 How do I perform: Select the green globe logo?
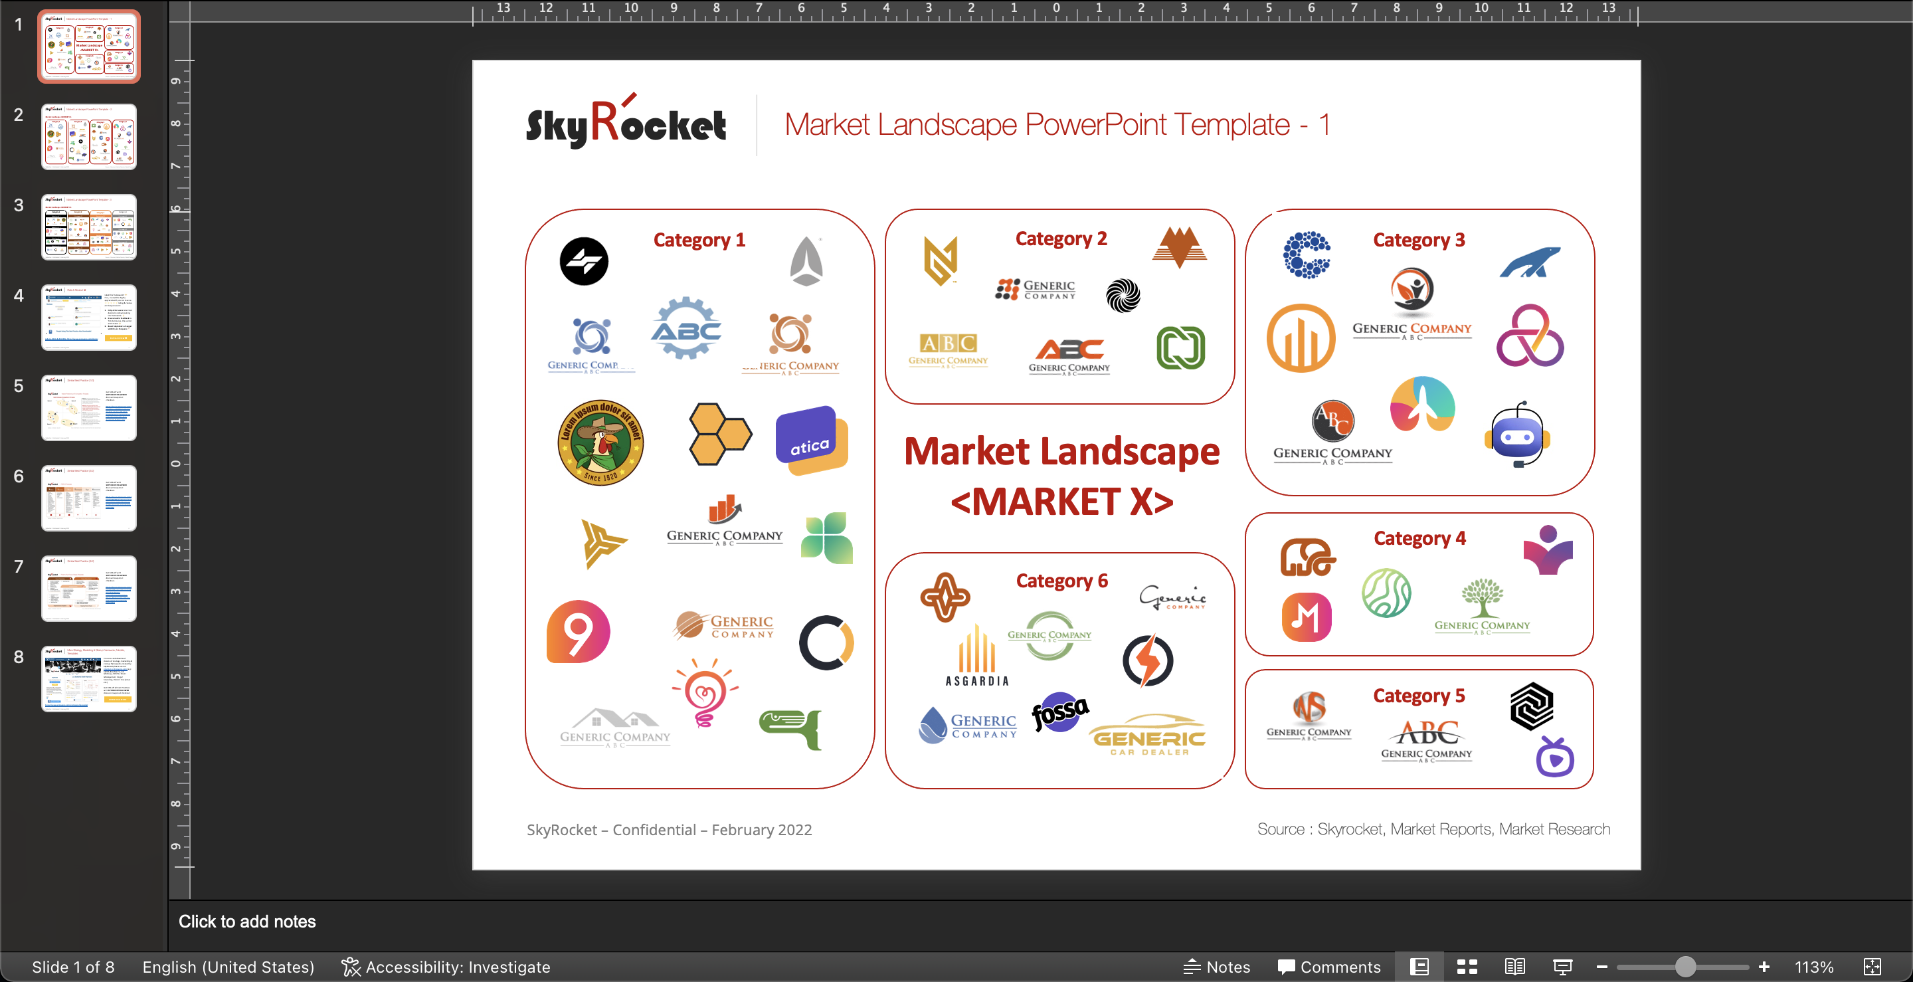pyautogui.click(x=1386, y=593)
